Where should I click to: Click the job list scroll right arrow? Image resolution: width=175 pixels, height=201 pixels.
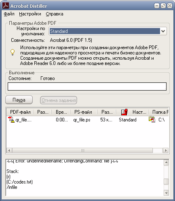coord(166,150)
